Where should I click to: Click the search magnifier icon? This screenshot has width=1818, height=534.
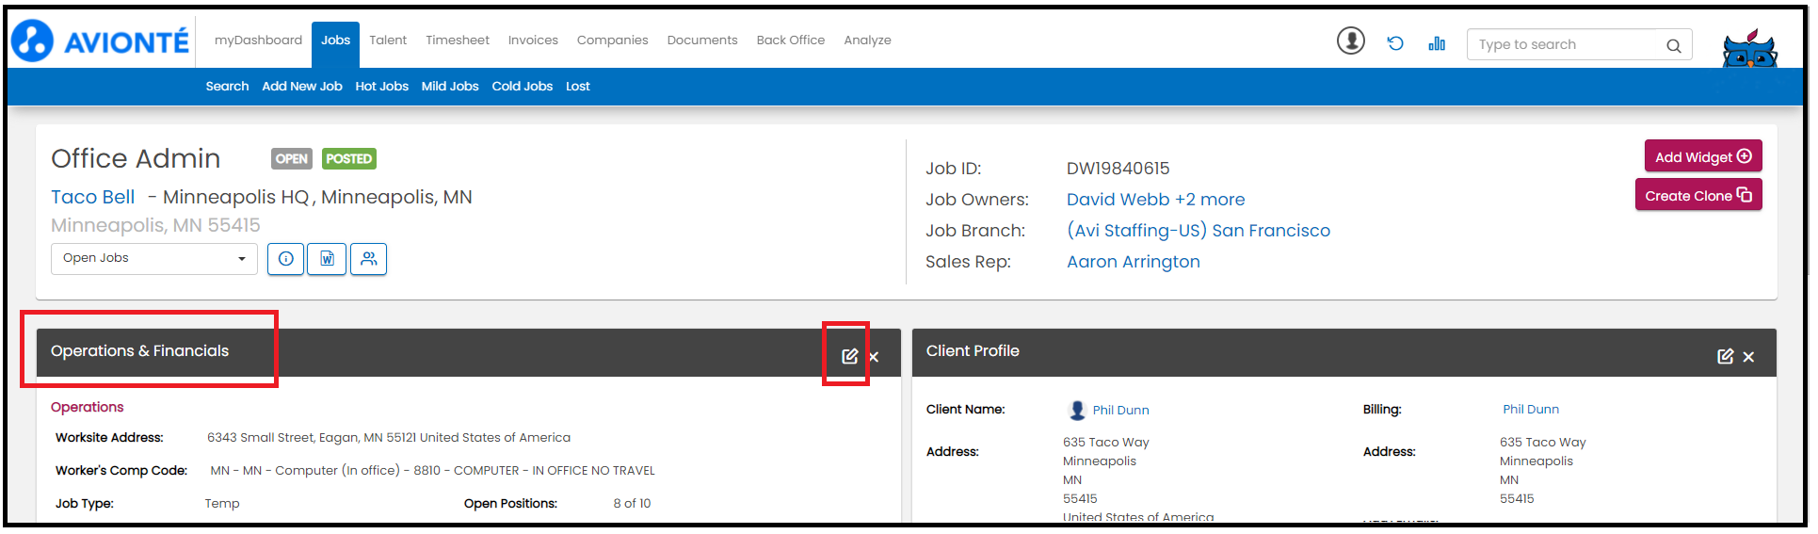[x=1673, y=45]
